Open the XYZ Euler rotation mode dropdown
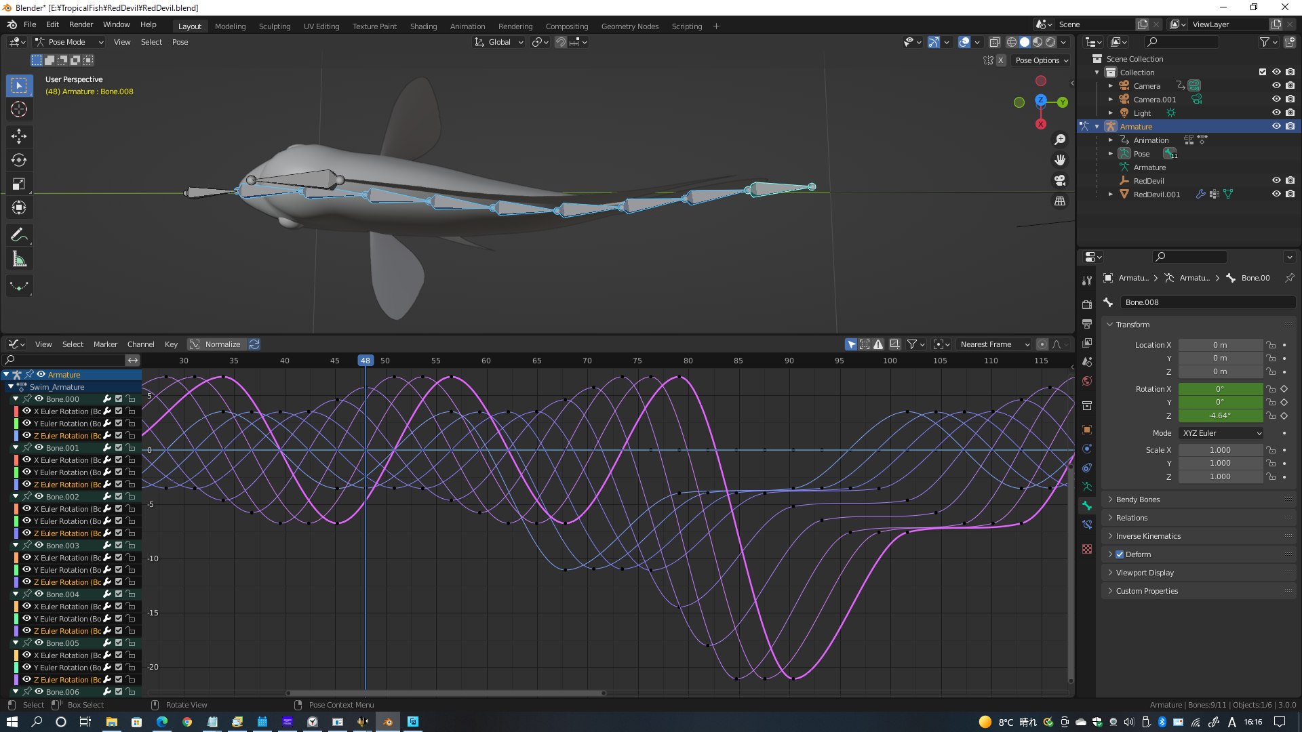This screenshot has height=732, width=1302. 1221,433
